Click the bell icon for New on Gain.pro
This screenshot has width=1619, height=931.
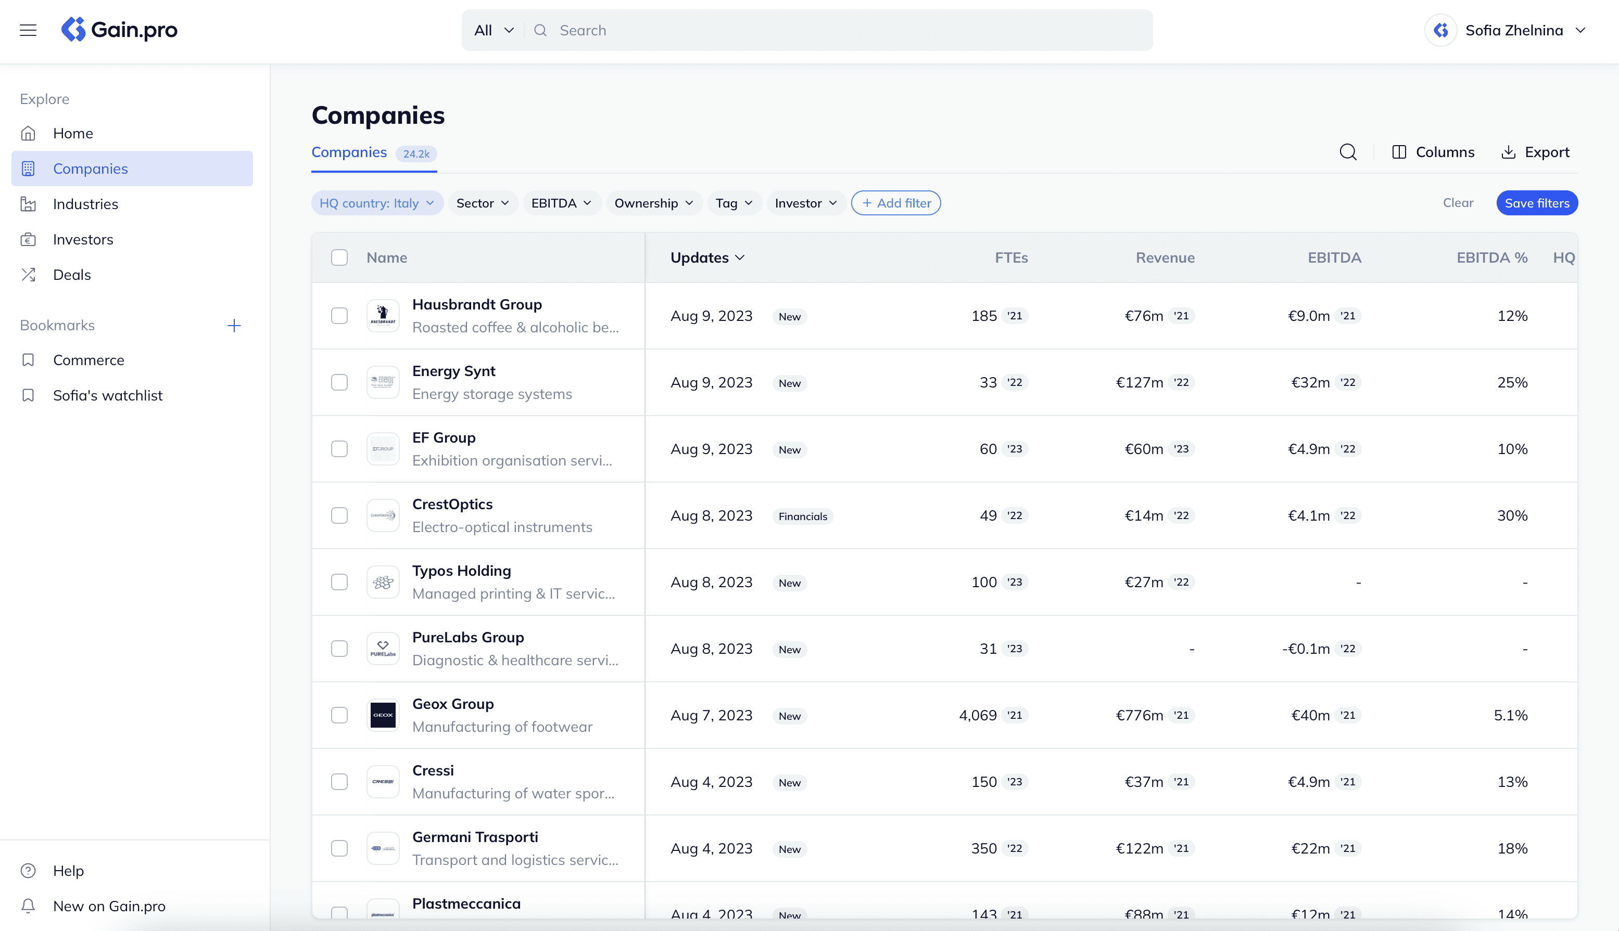tap(28, 906)
